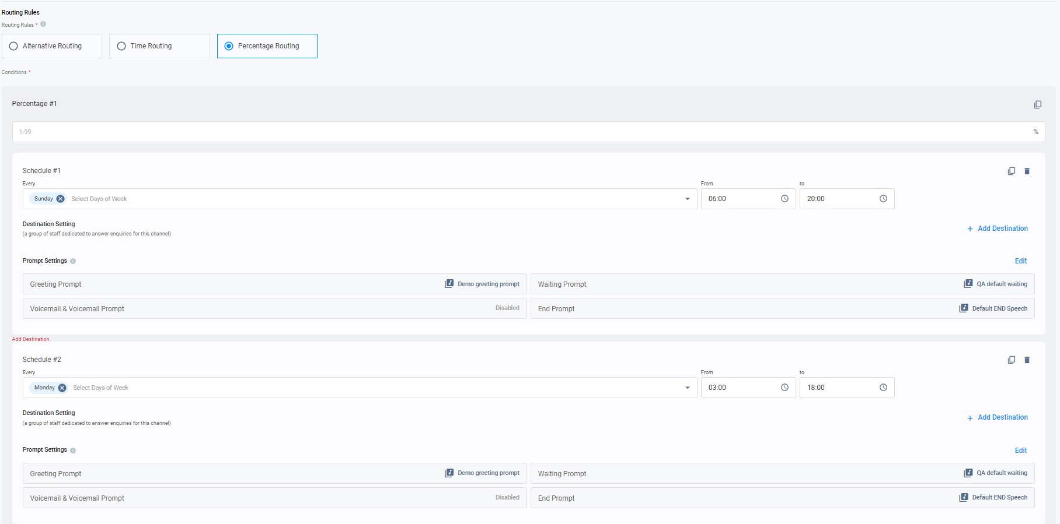Click Add Destination in Schedule #2

point(998,417)
